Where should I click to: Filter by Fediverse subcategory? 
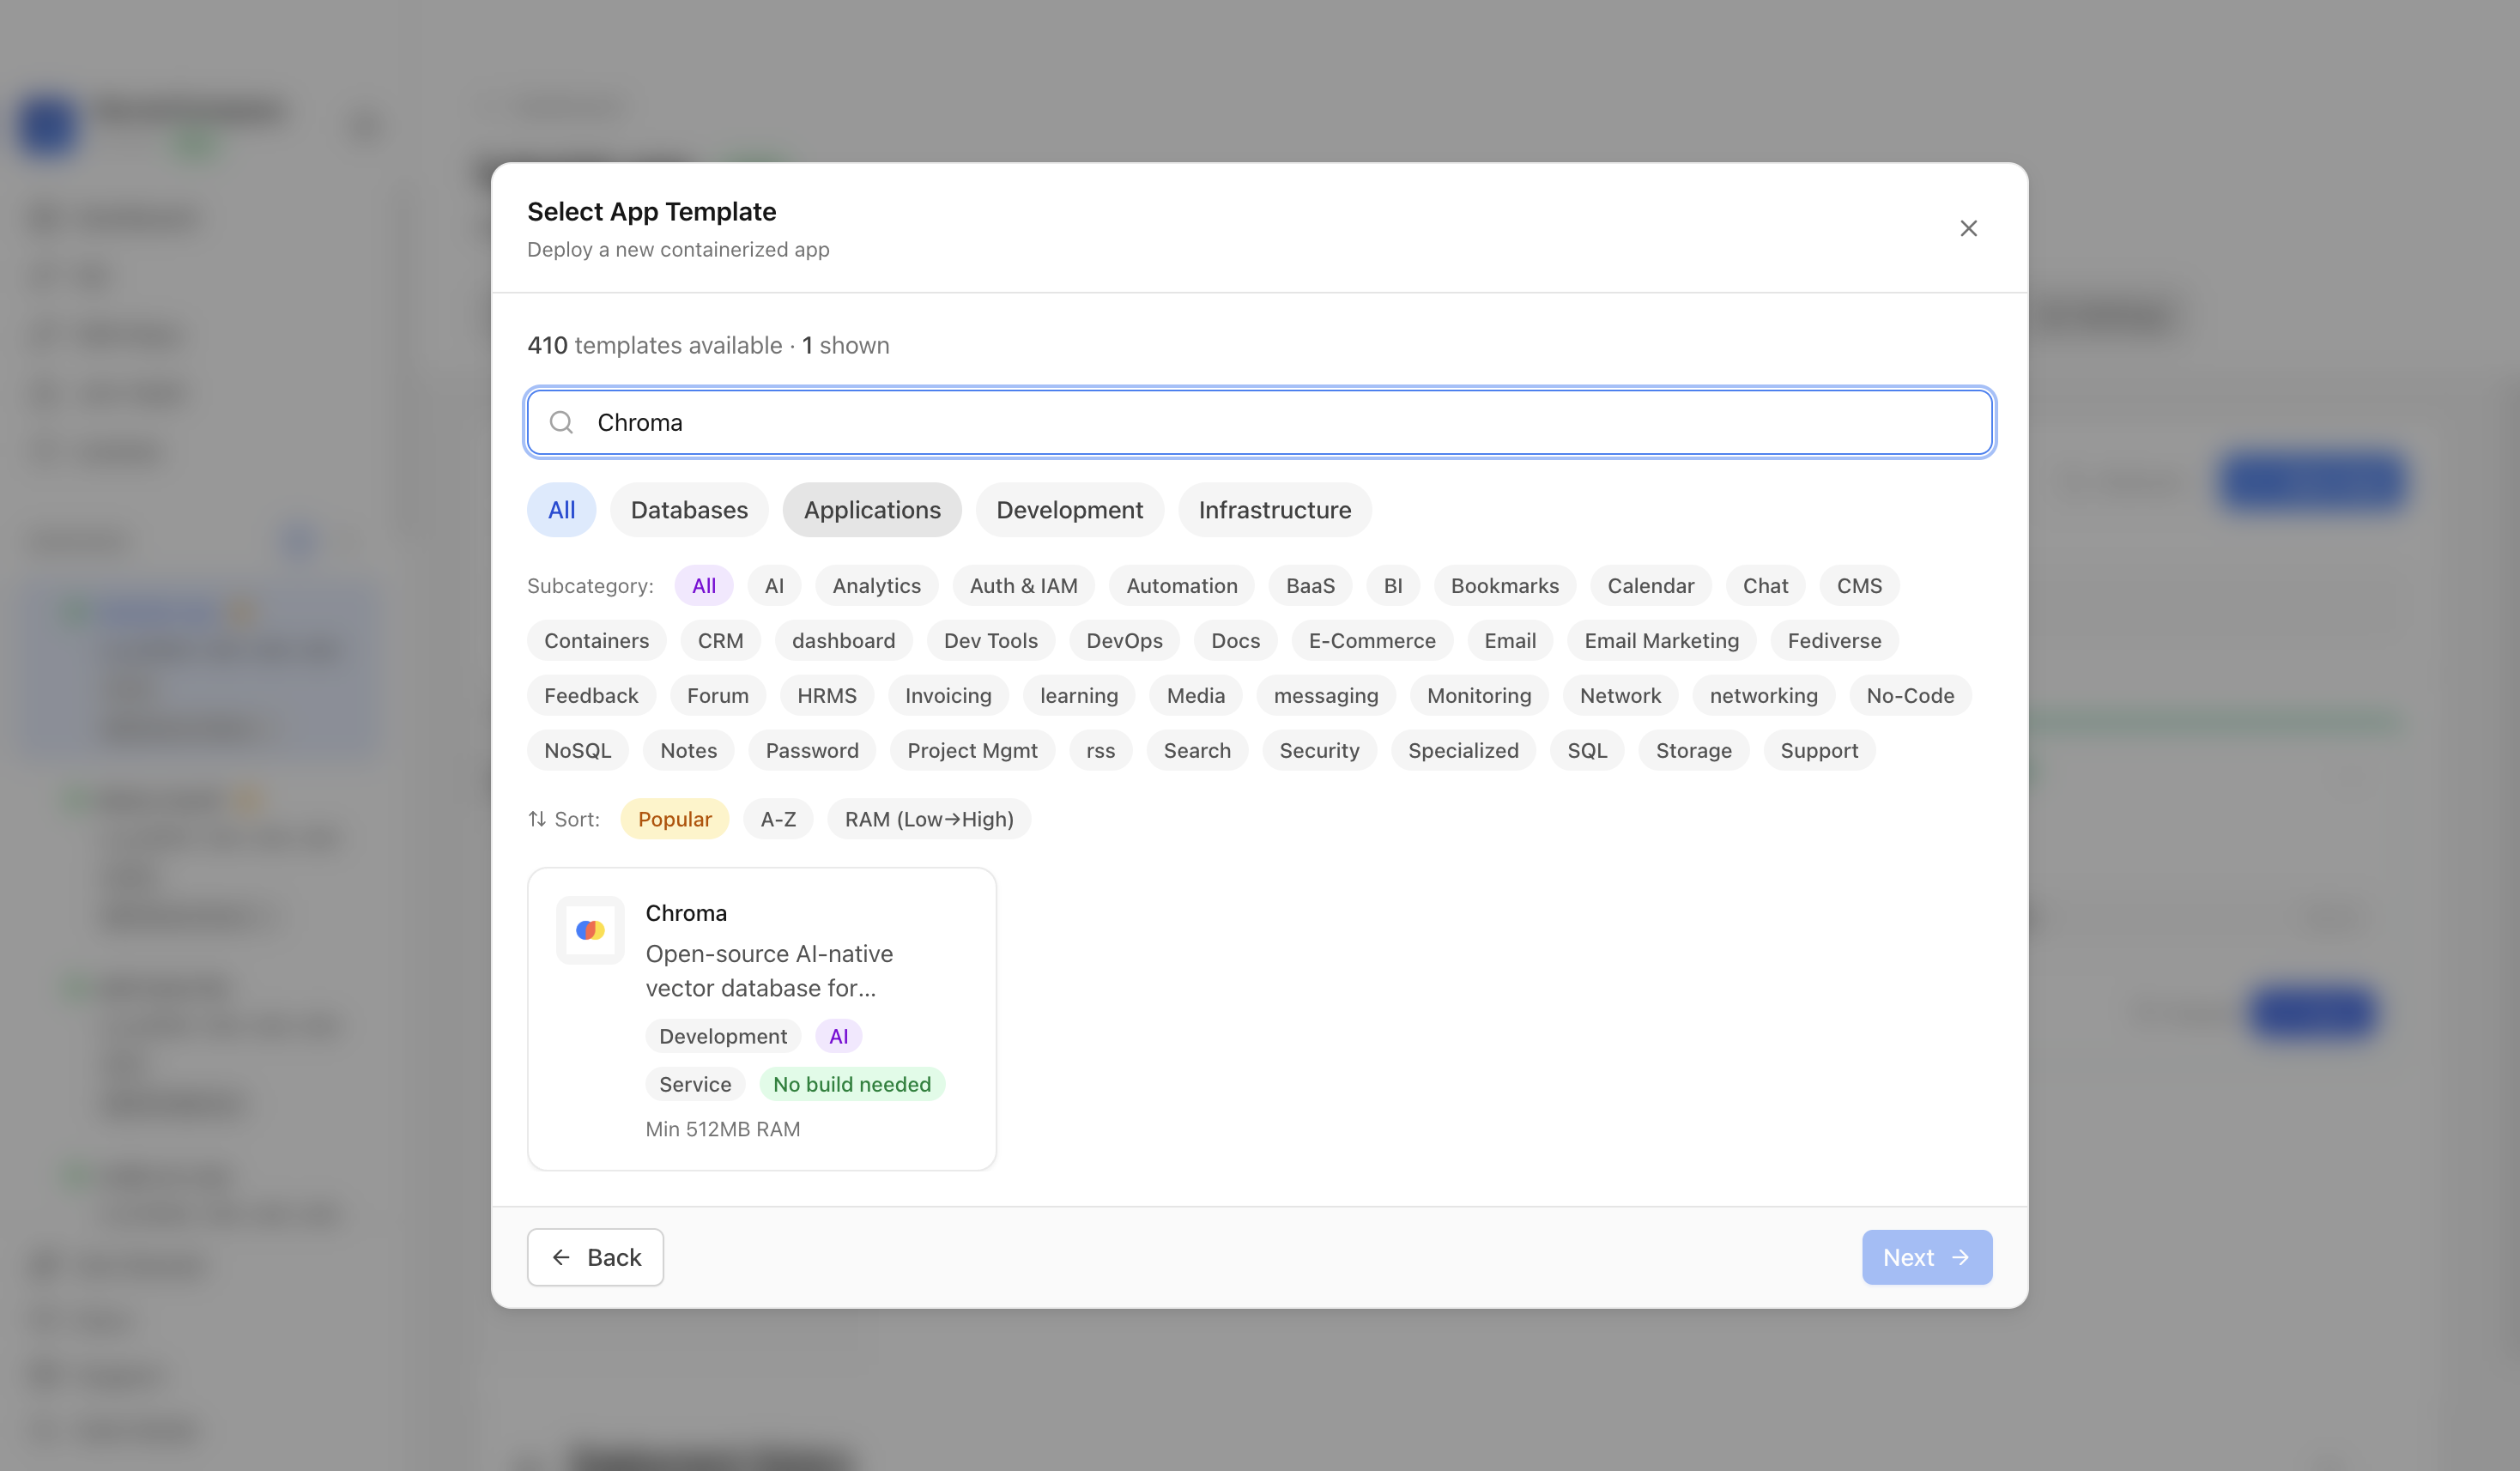click(1834, 641)
